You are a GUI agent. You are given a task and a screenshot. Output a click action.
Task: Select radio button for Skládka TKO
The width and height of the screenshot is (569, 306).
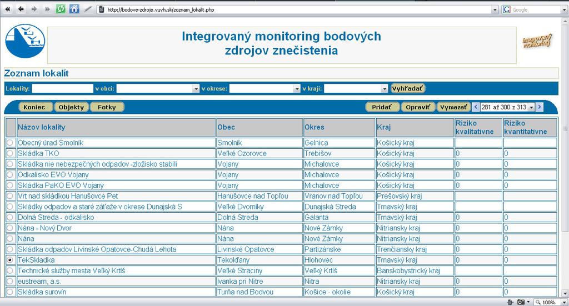(10, 153)
